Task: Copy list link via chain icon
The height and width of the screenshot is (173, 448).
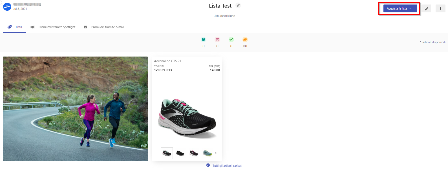Action: (x=238, y=5)
